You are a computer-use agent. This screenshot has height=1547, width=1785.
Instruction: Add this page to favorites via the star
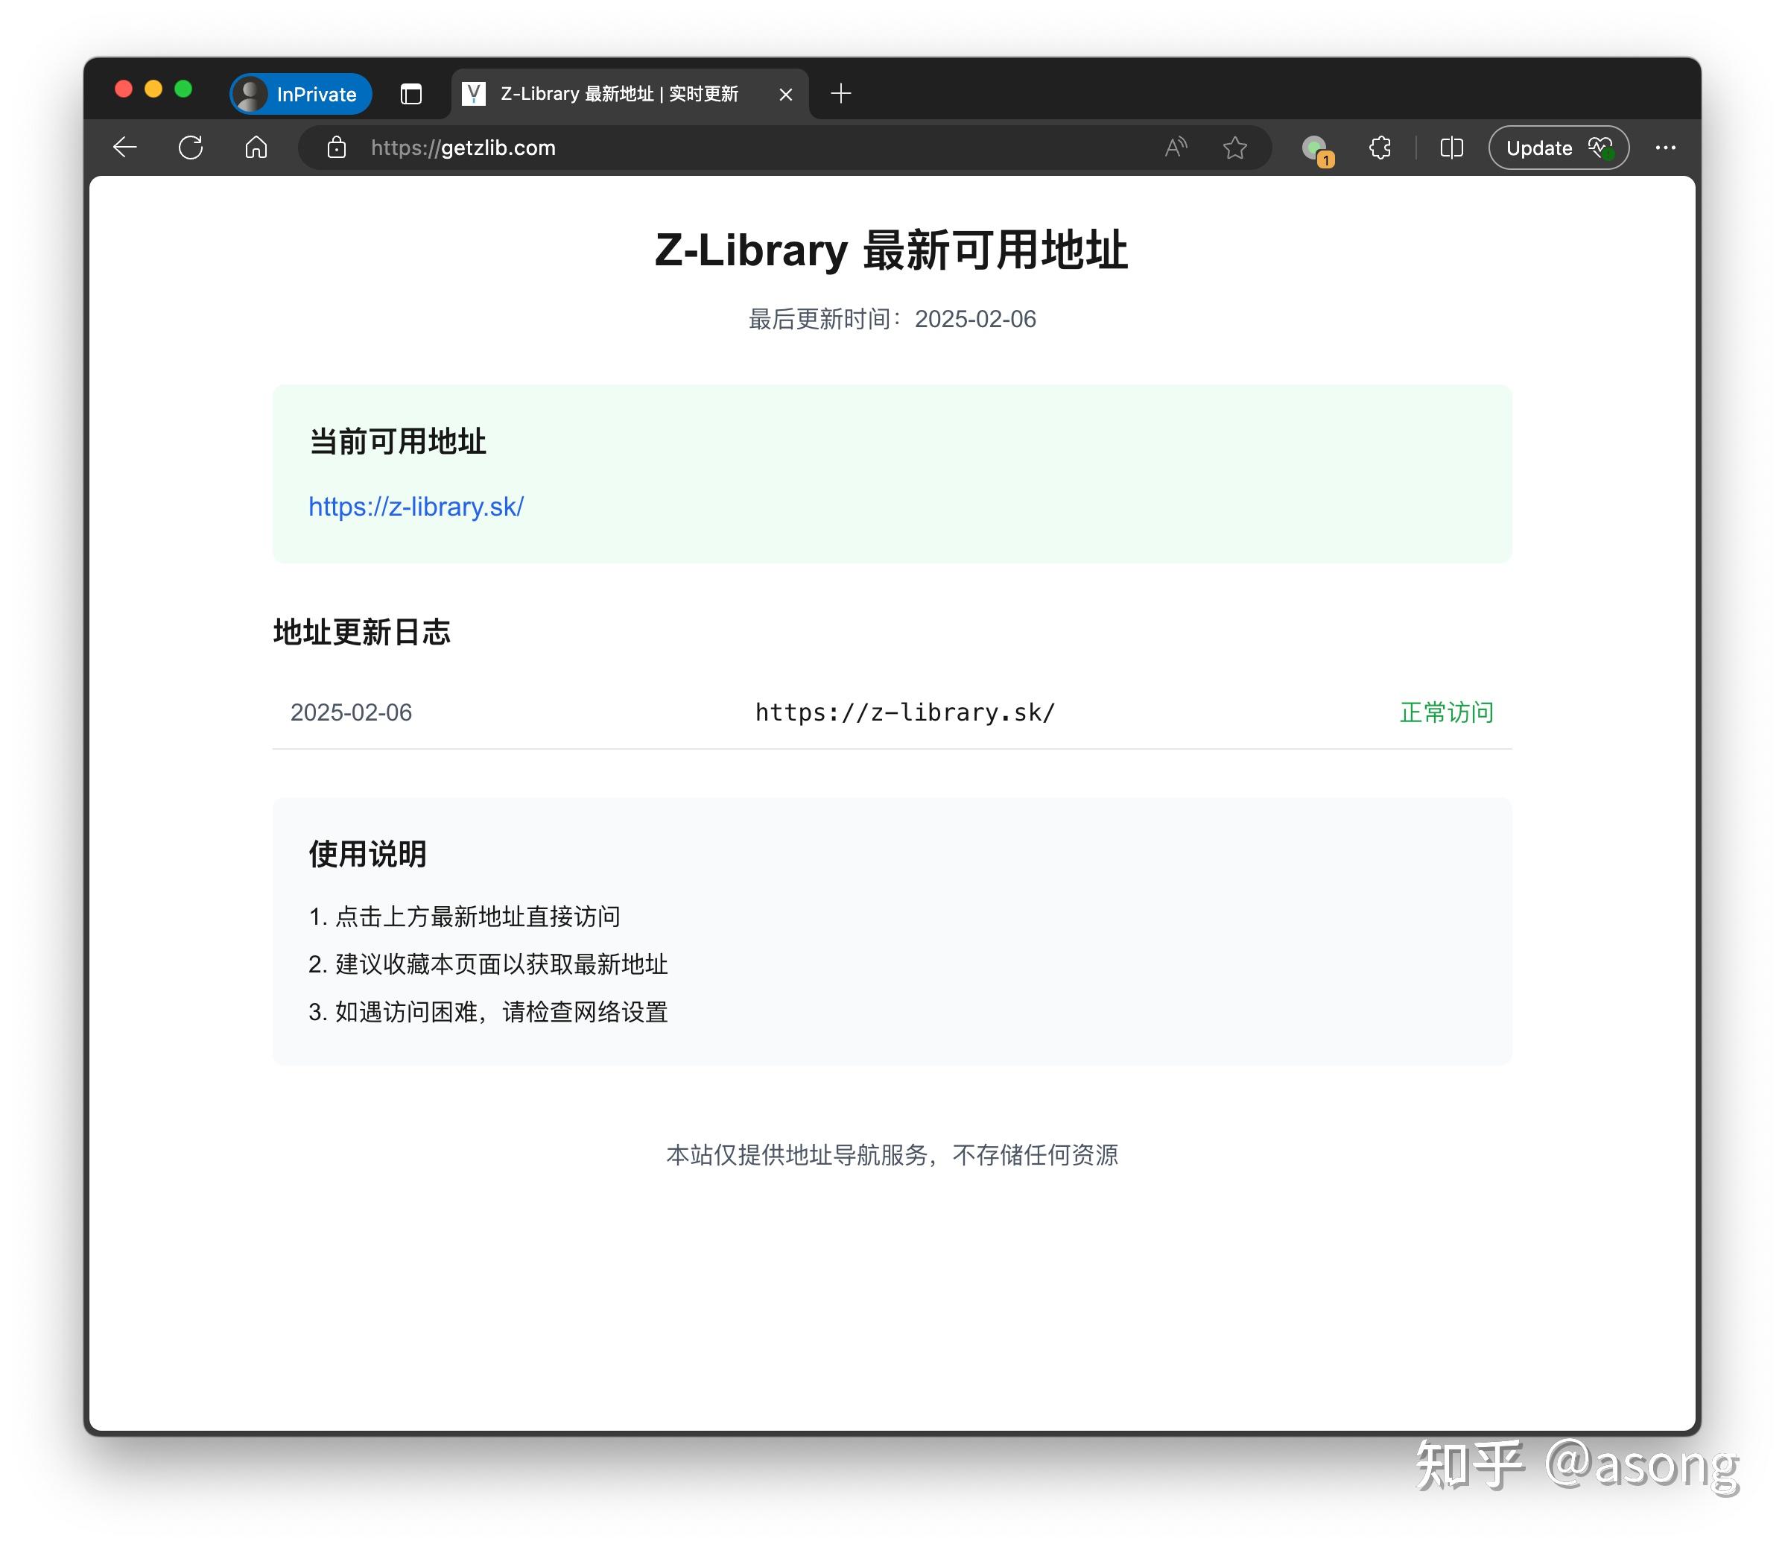point(1234,148)
